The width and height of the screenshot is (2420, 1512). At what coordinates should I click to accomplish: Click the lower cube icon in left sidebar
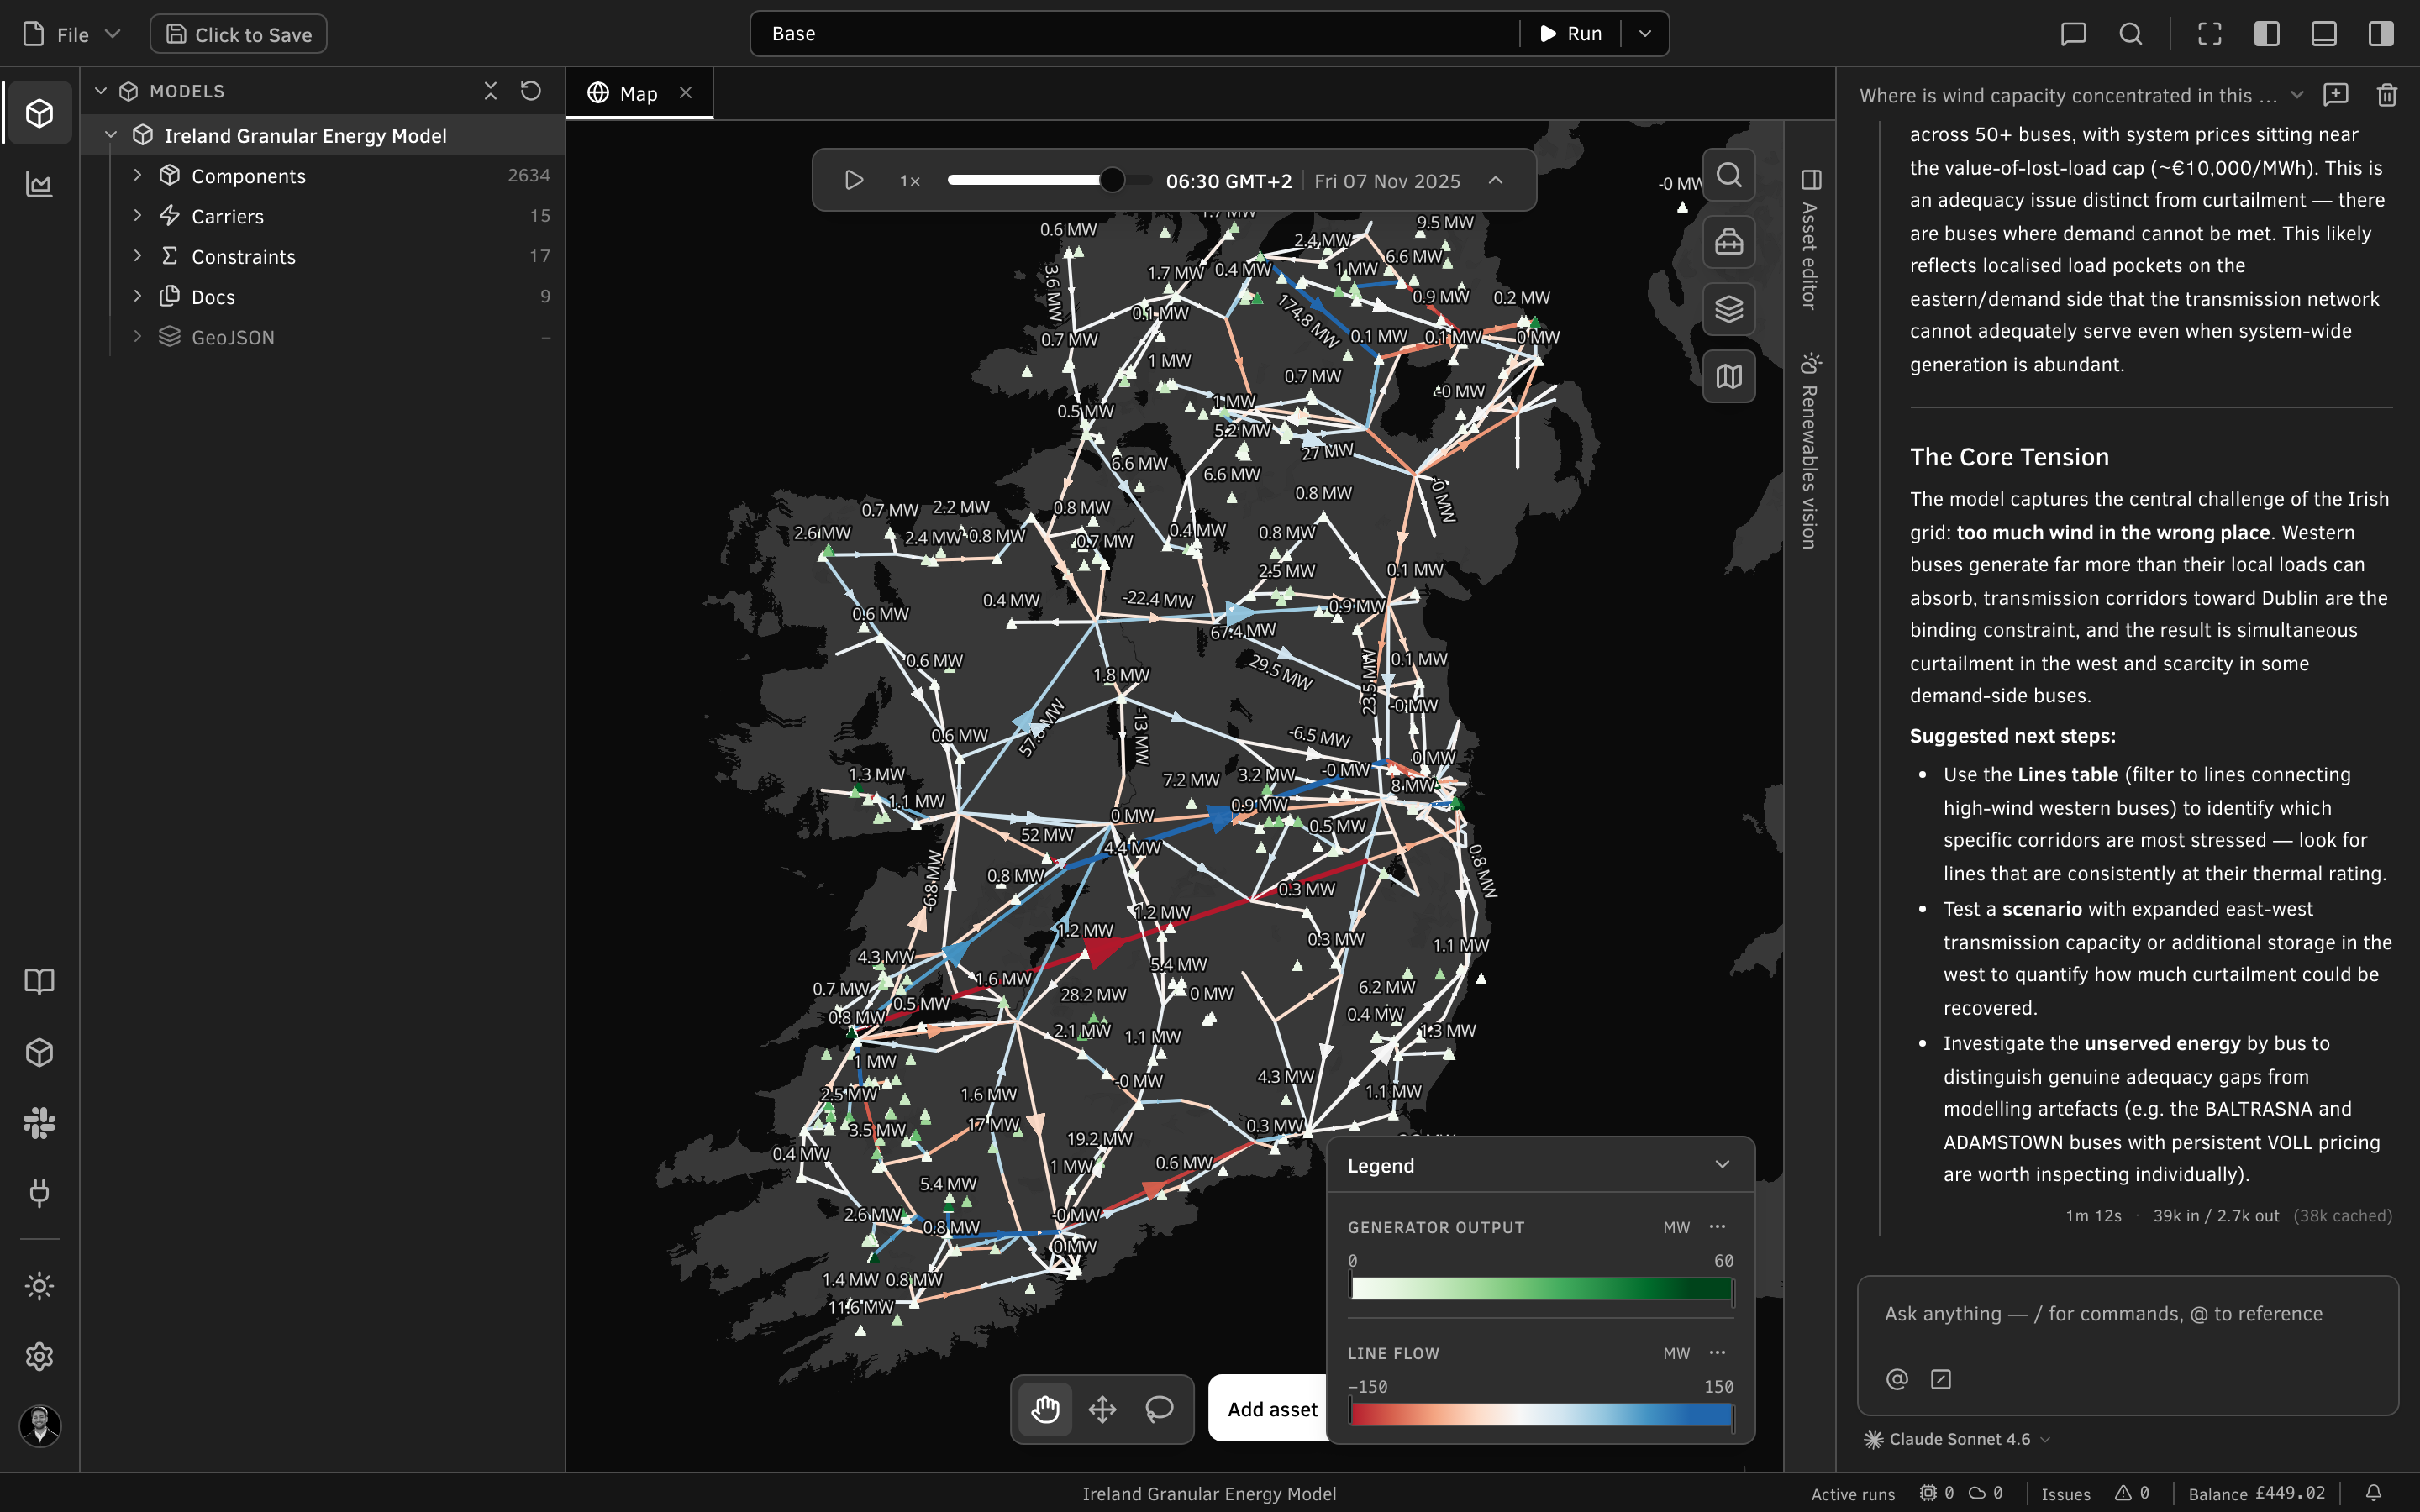[40, 1052]
